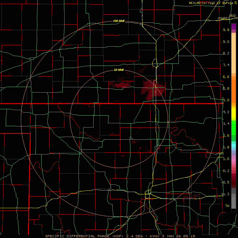Pick the dark red colorbar segment

click(x=234, y=181)
